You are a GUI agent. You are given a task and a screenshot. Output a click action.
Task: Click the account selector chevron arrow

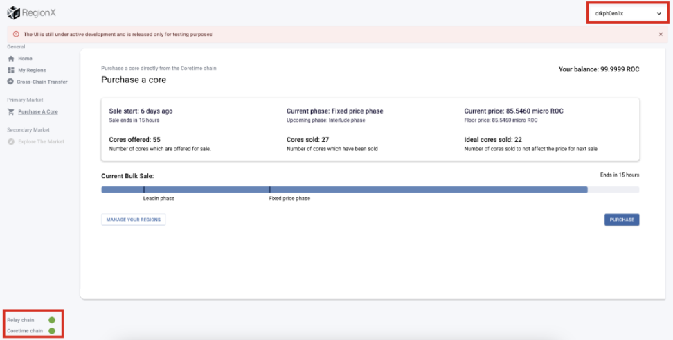pos(658,13)
